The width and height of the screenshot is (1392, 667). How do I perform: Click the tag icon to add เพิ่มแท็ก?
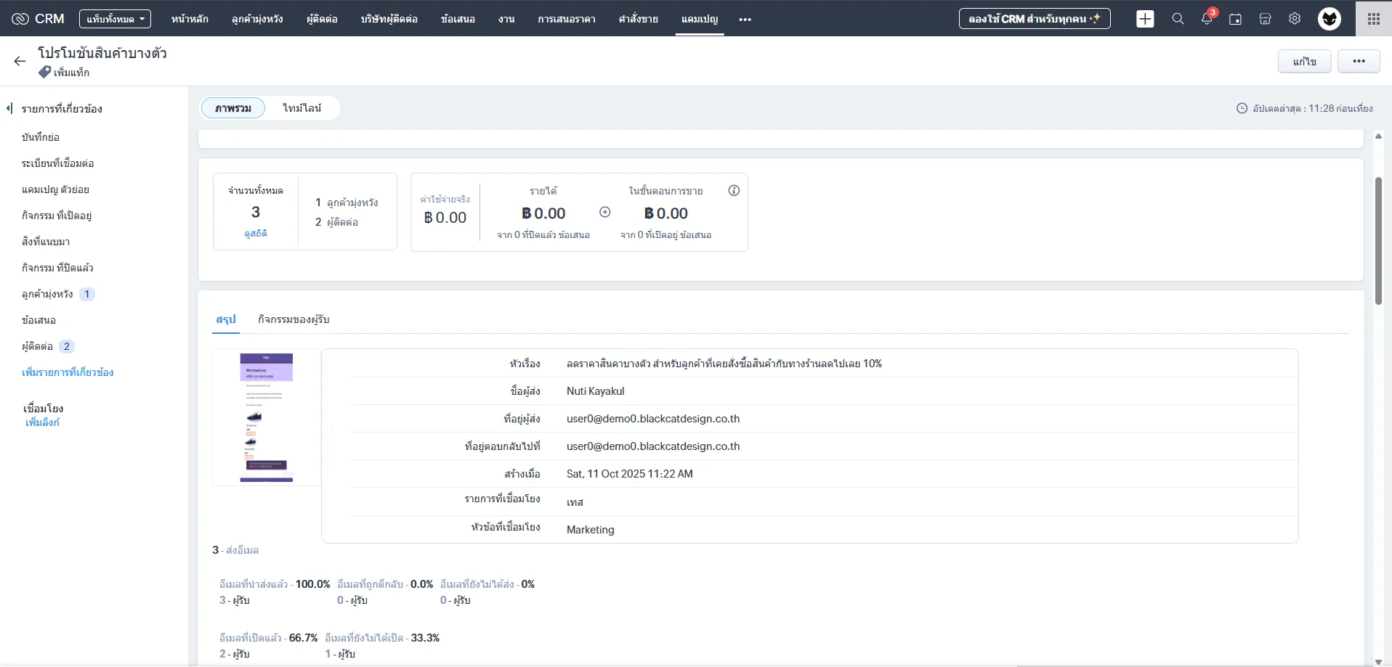[44, 73]
